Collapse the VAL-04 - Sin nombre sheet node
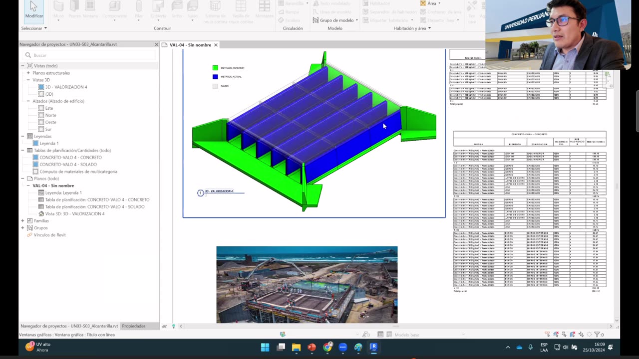 28,185
